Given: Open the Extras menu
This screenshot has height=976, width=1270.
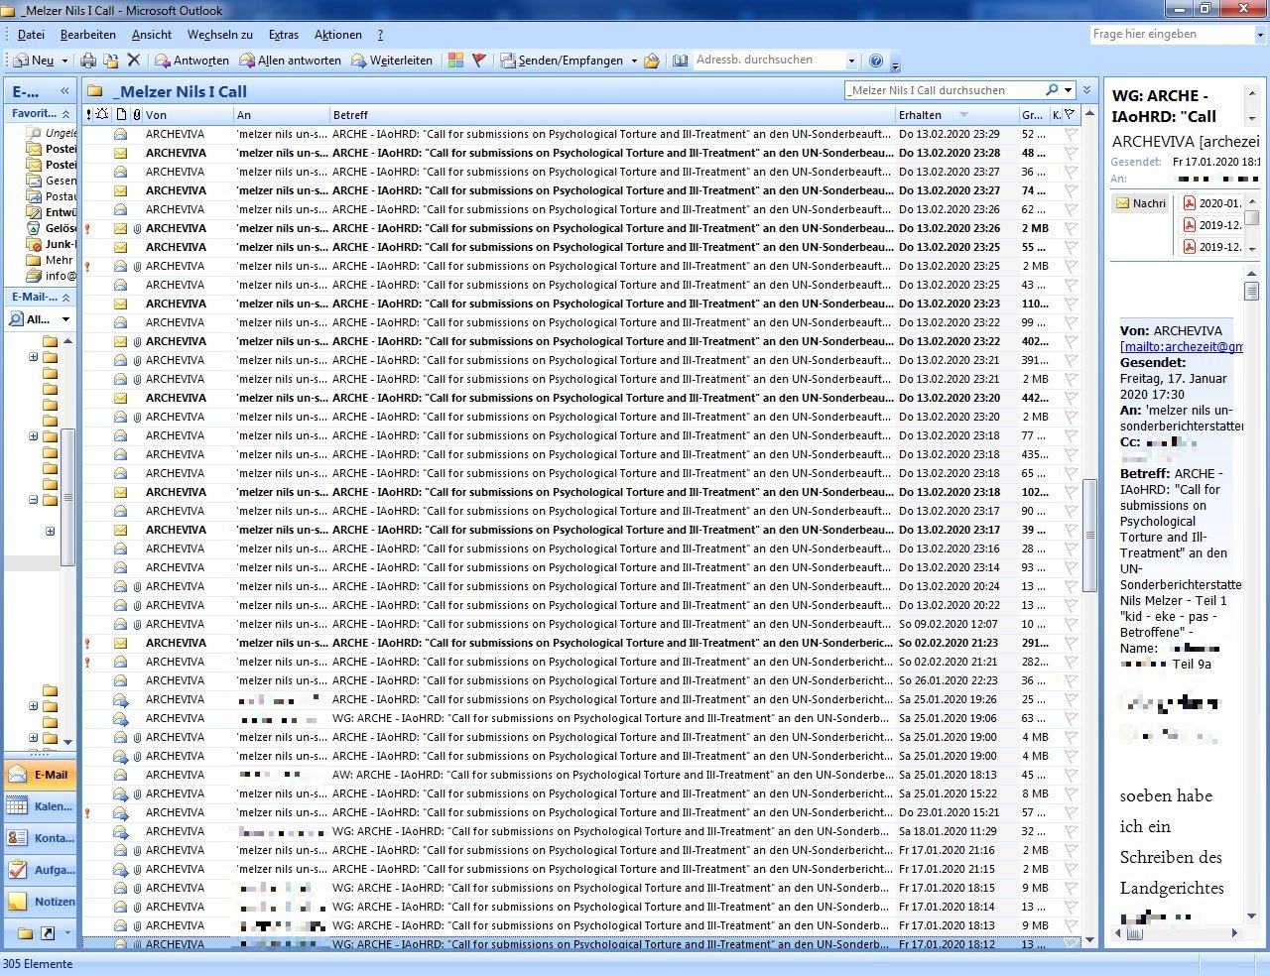Looking at the screenshot, I should (284, 35).
